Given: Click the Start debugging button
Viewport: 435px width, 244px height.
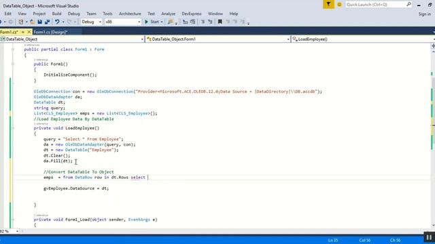Looking at the screenshot, I should (x=152, y=22).
